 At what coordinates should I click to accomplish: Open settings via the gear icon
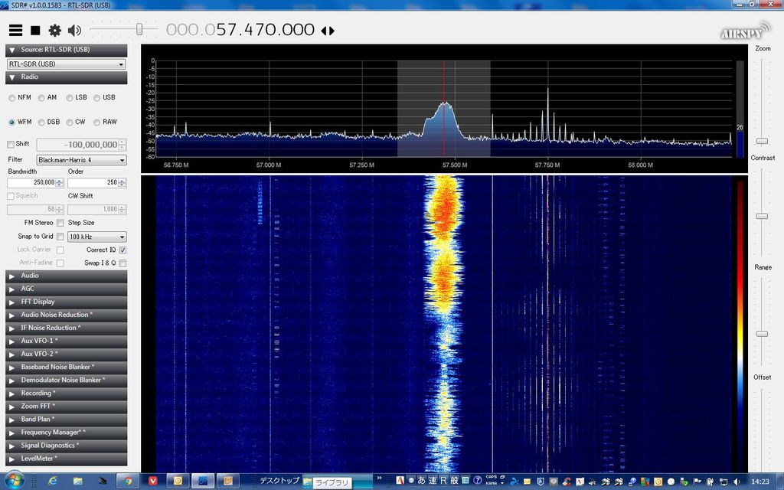pyautogui.click(x=54, y=31)
